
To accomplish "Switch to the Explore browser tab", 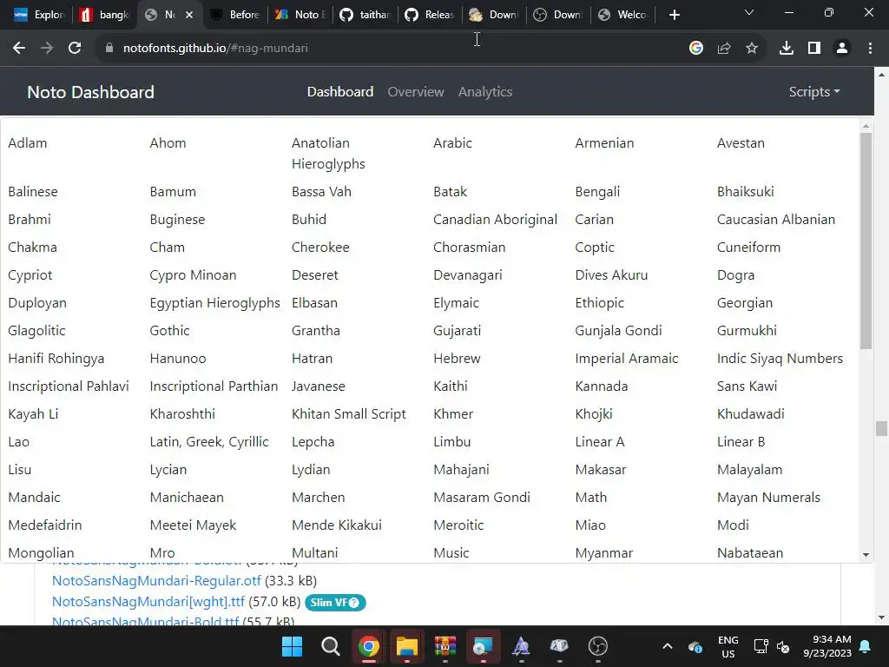I will 39,15.
